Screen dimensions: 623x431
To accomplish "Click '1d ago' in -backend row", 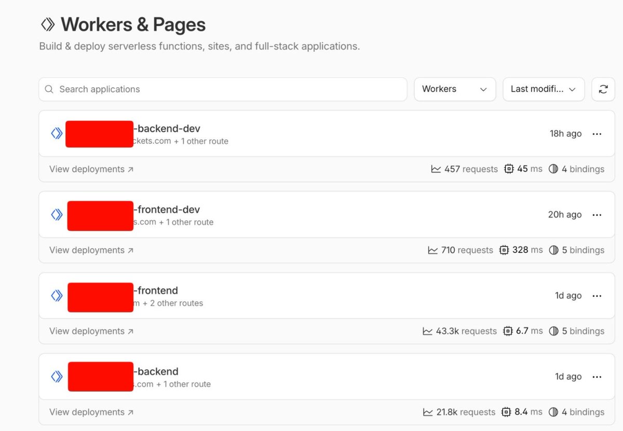I will (568, 377).
